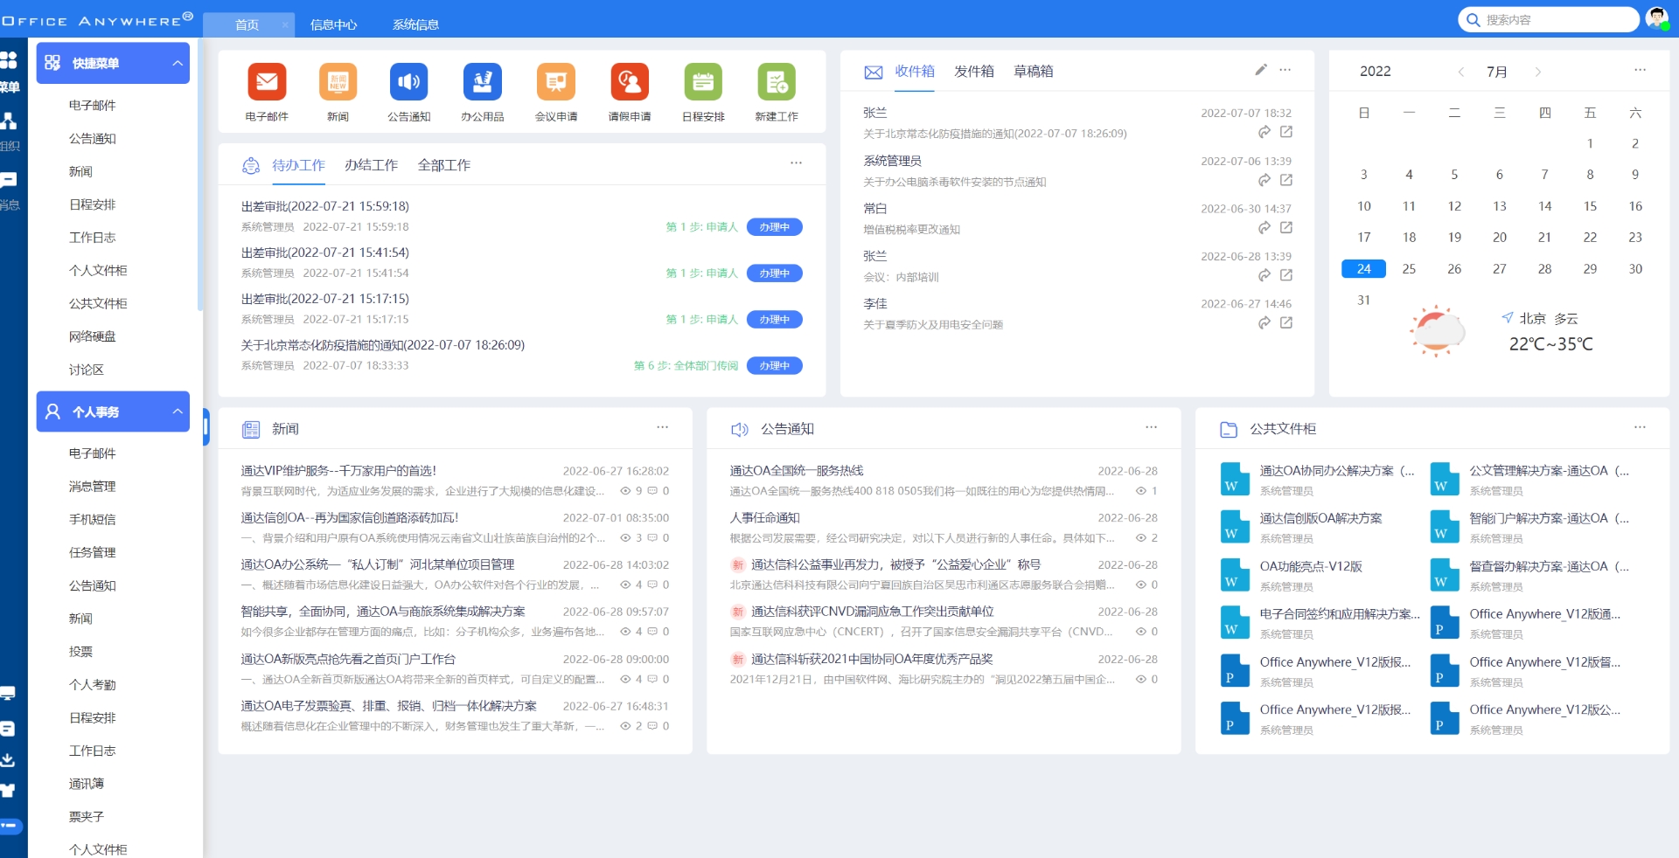This screenshot has height=858, width=1679.
Task: Open the 电子邮件 shortcut icon
Action: [x=267, y=82]
